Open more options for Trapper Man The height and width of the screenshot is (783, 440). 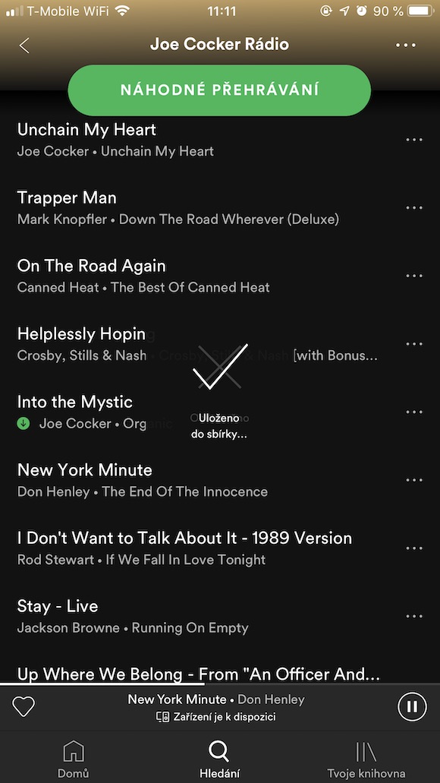(414, 208)
